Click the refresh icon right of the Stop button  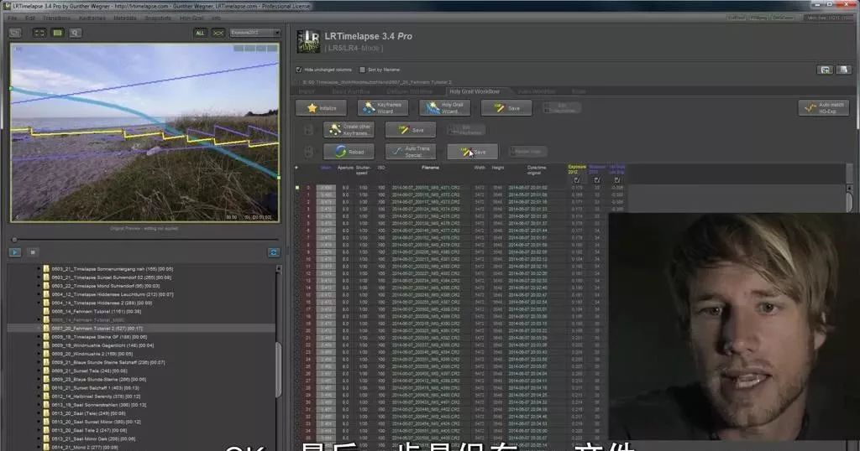coord(273,252)
